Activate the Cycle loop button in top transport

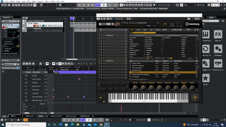click(x=97, y=5)
